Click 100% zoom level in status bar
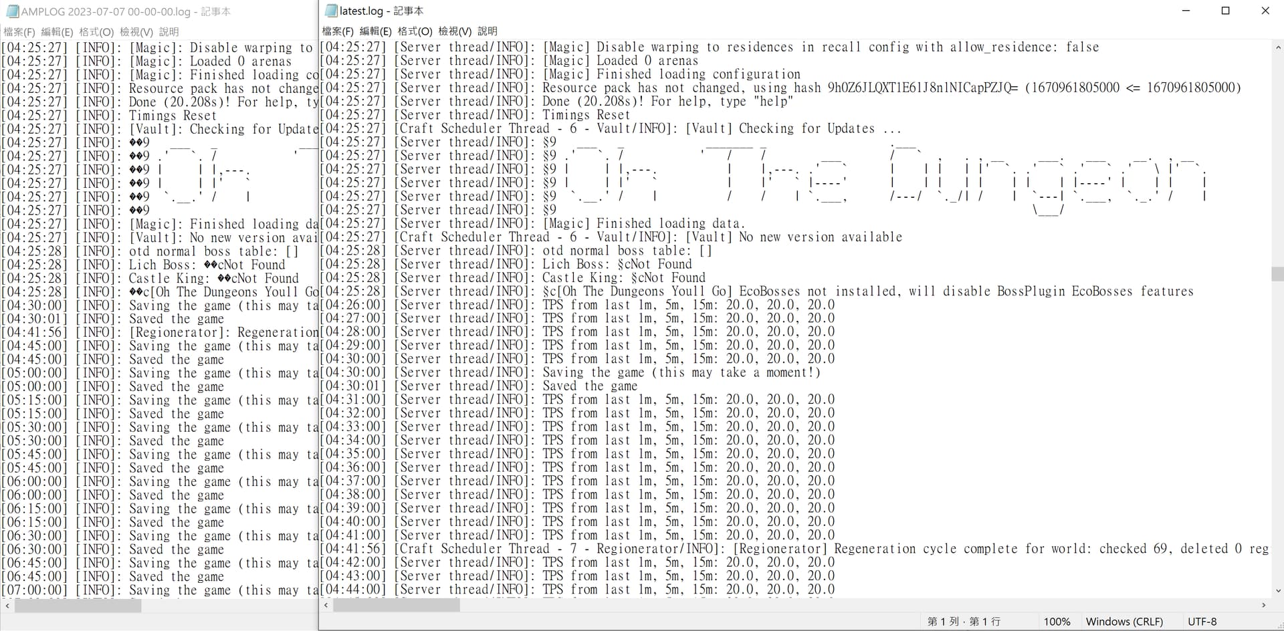The image size is (1284, 631). [x=1057, y=622]
